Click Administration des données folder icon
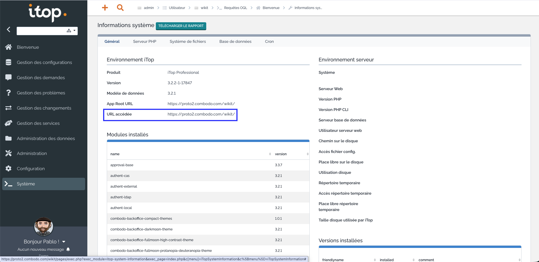This screenshot has height=262, width=539. 8,138
